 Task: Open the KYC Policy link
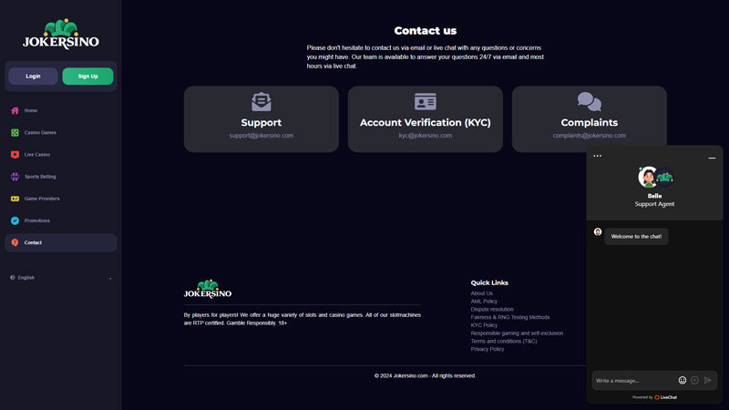point(484,325)
